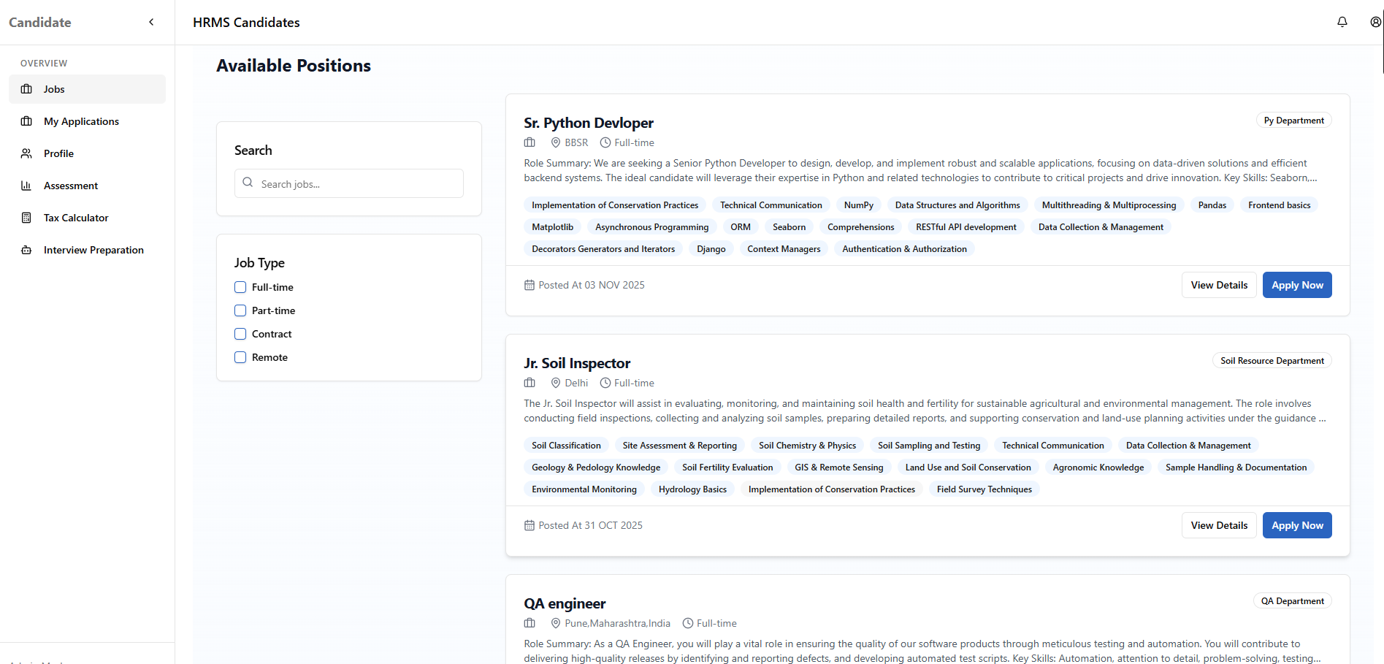
Task: Collapse the Candidate sidebar with the chevron
Action: tap(151, 22)
